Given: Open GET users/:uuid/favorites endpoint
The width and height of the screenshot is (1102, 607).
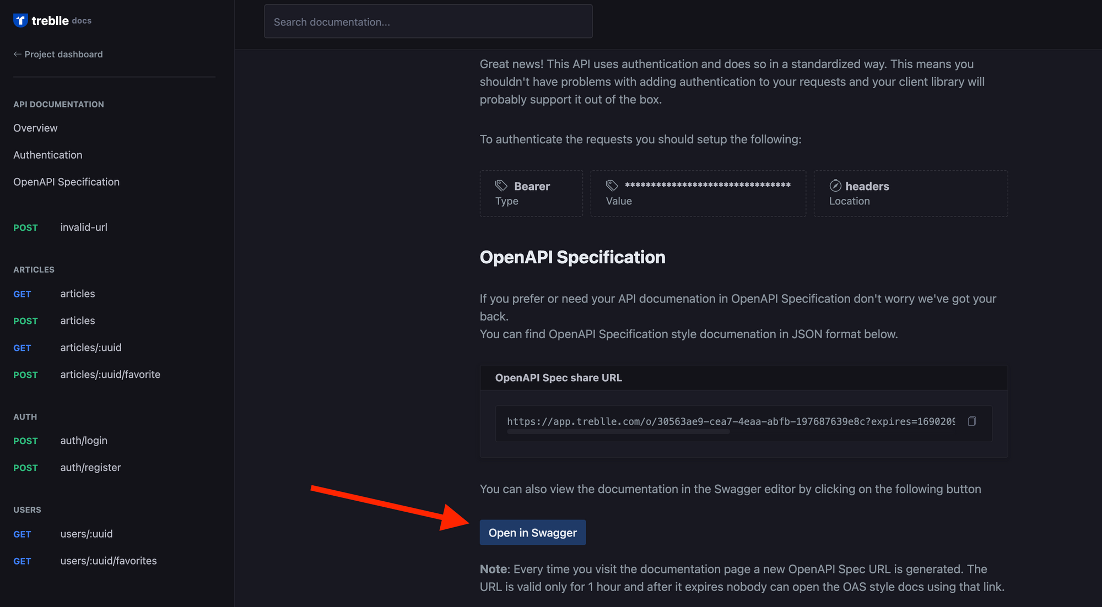Looking at the screenshot, I should point(85,561).
